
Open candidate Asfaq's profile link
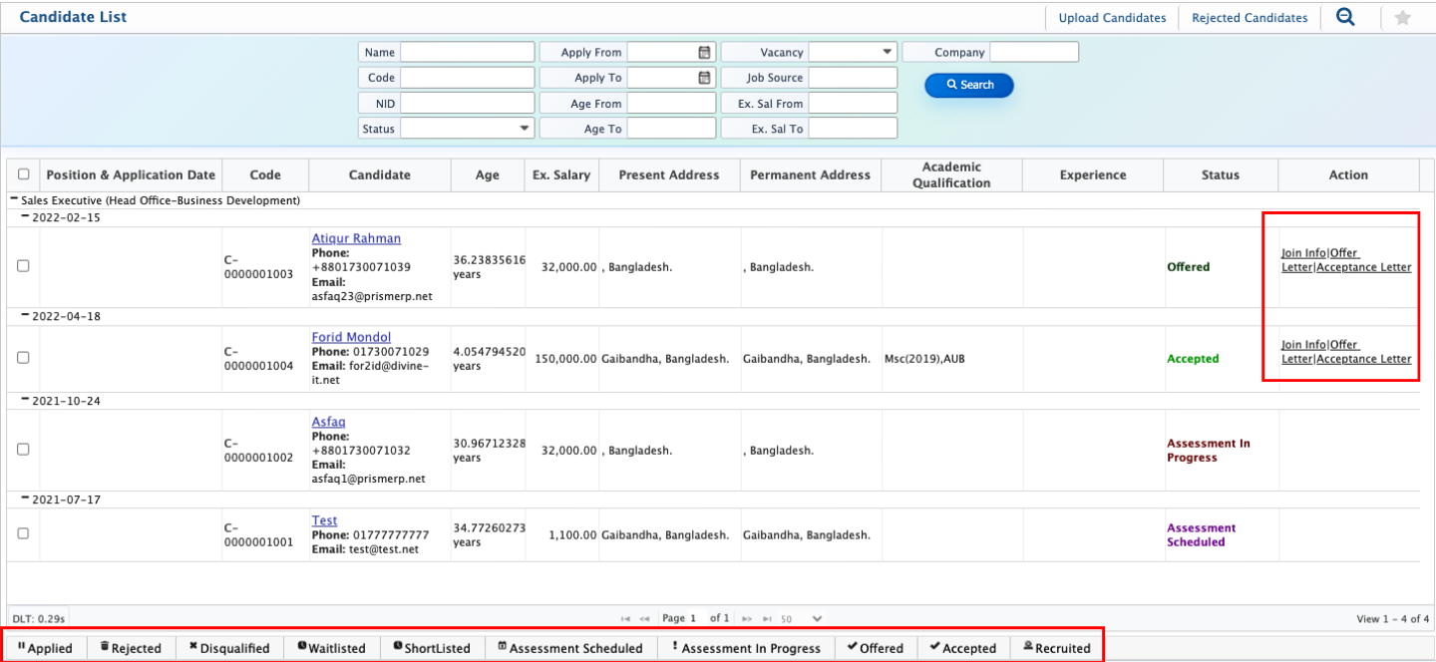click(x=328, y=422)
